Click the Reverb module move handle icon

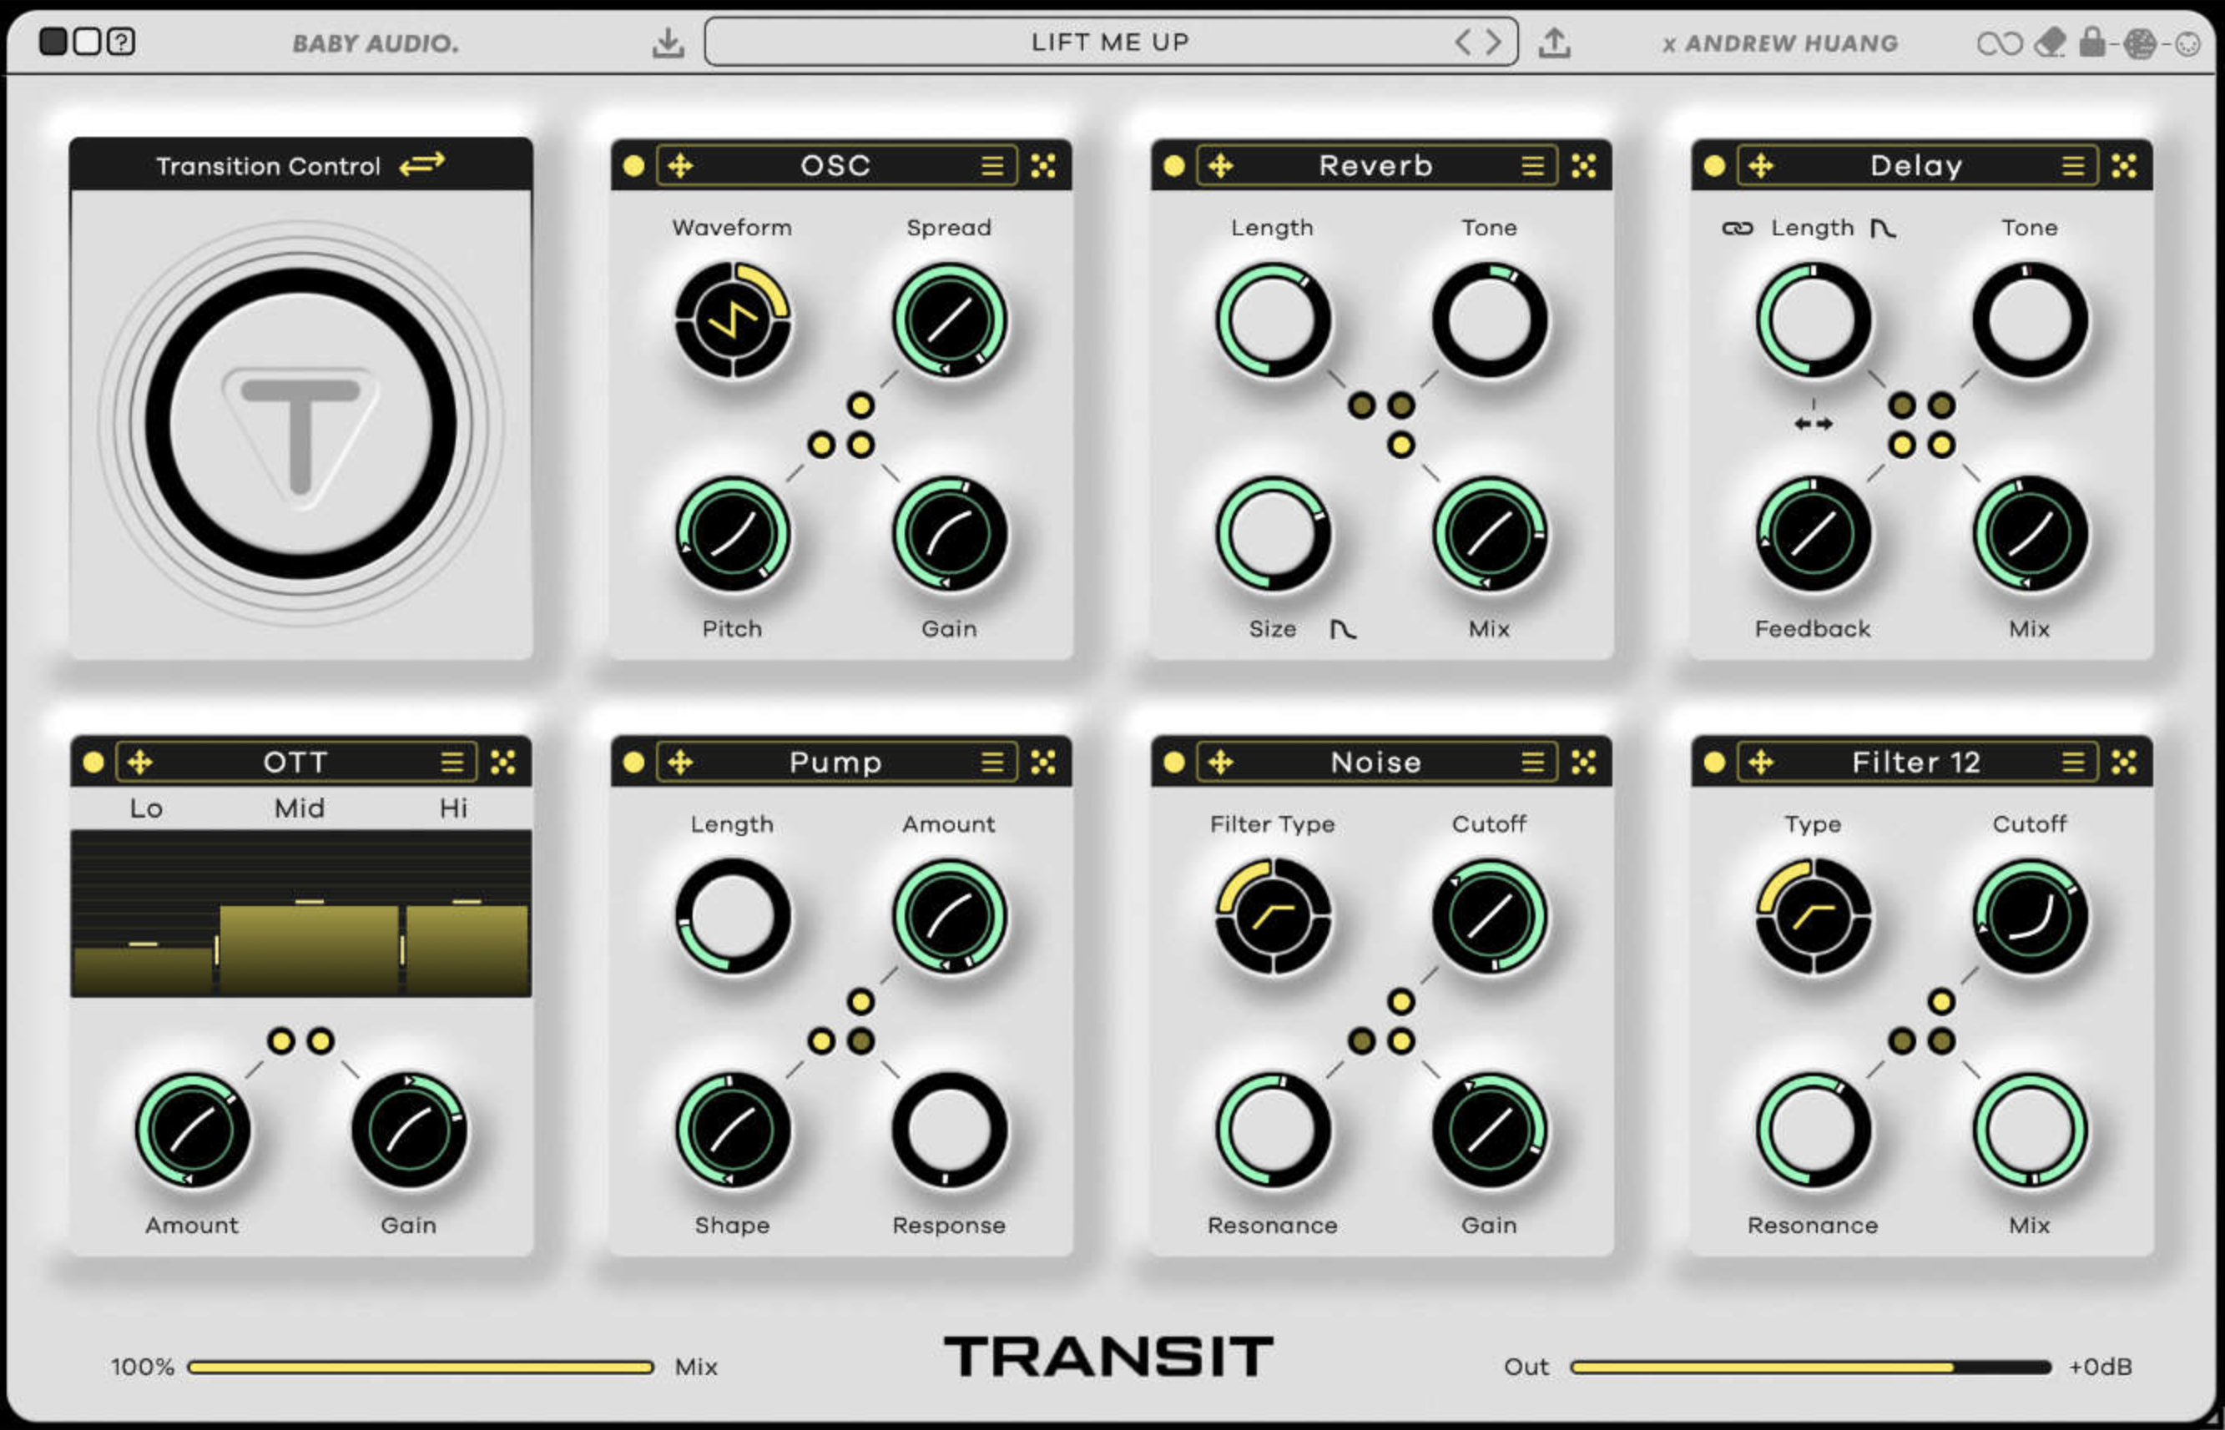pyautogui.click(x=1220, y=166)
